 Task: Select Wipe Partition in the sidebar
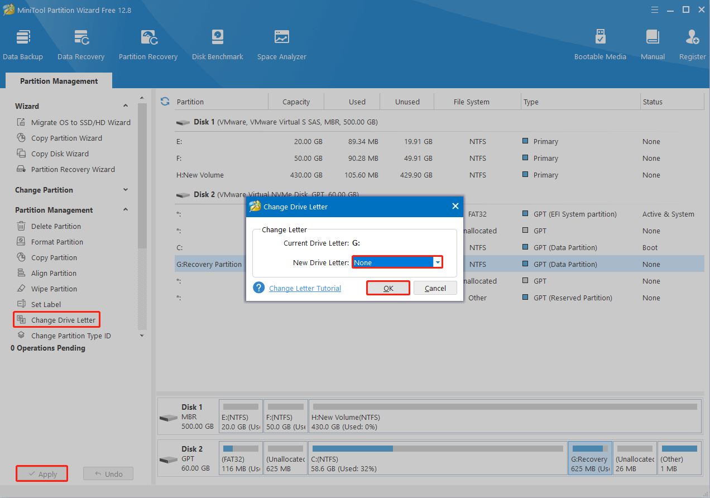click(47, 289)
